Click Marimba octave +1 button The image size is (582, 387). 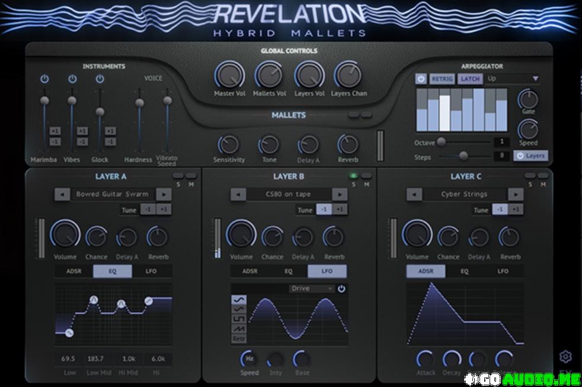55,131
